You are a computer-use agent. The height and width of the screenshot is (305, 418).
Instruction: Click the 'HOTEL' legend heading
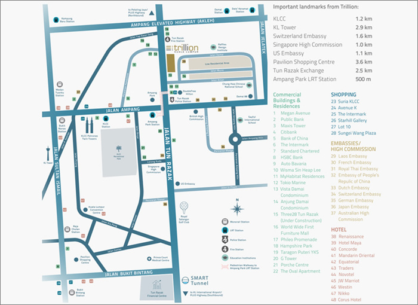point(339,230)
